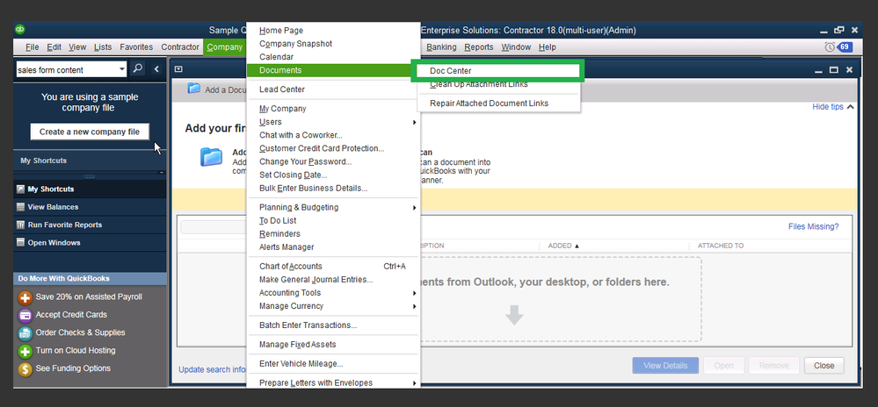878x407 pixels.
Task: Click the Files Missing? link
Action: [x=813, y=226]
